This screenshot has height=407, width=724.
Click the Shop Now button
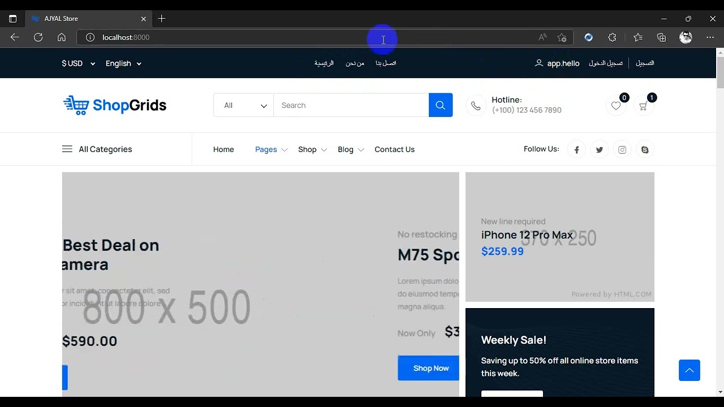point(429,368)
